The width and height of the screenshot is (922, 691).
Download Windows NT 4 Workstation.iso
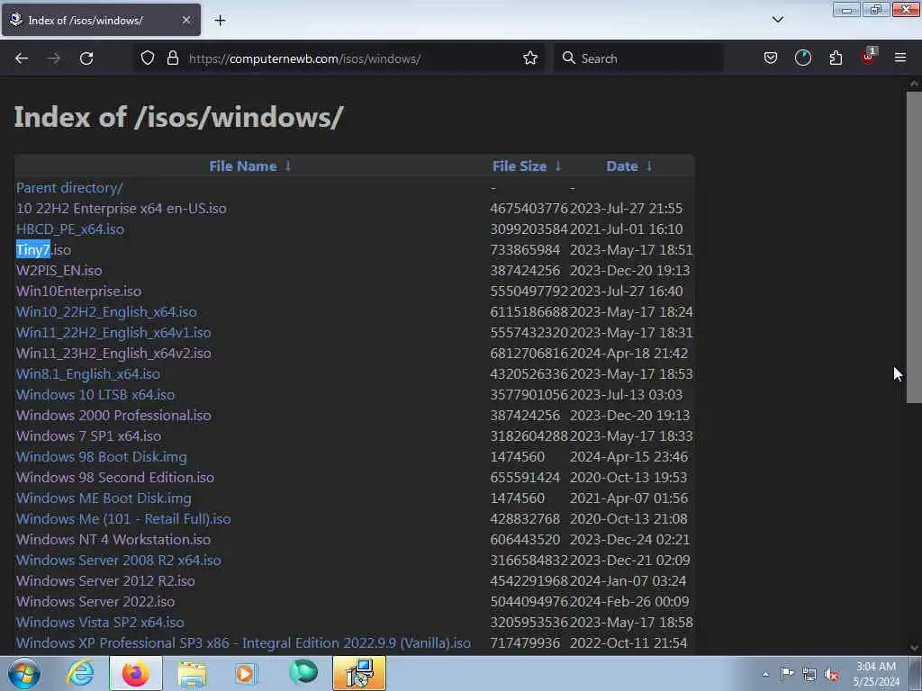(113, 540)
